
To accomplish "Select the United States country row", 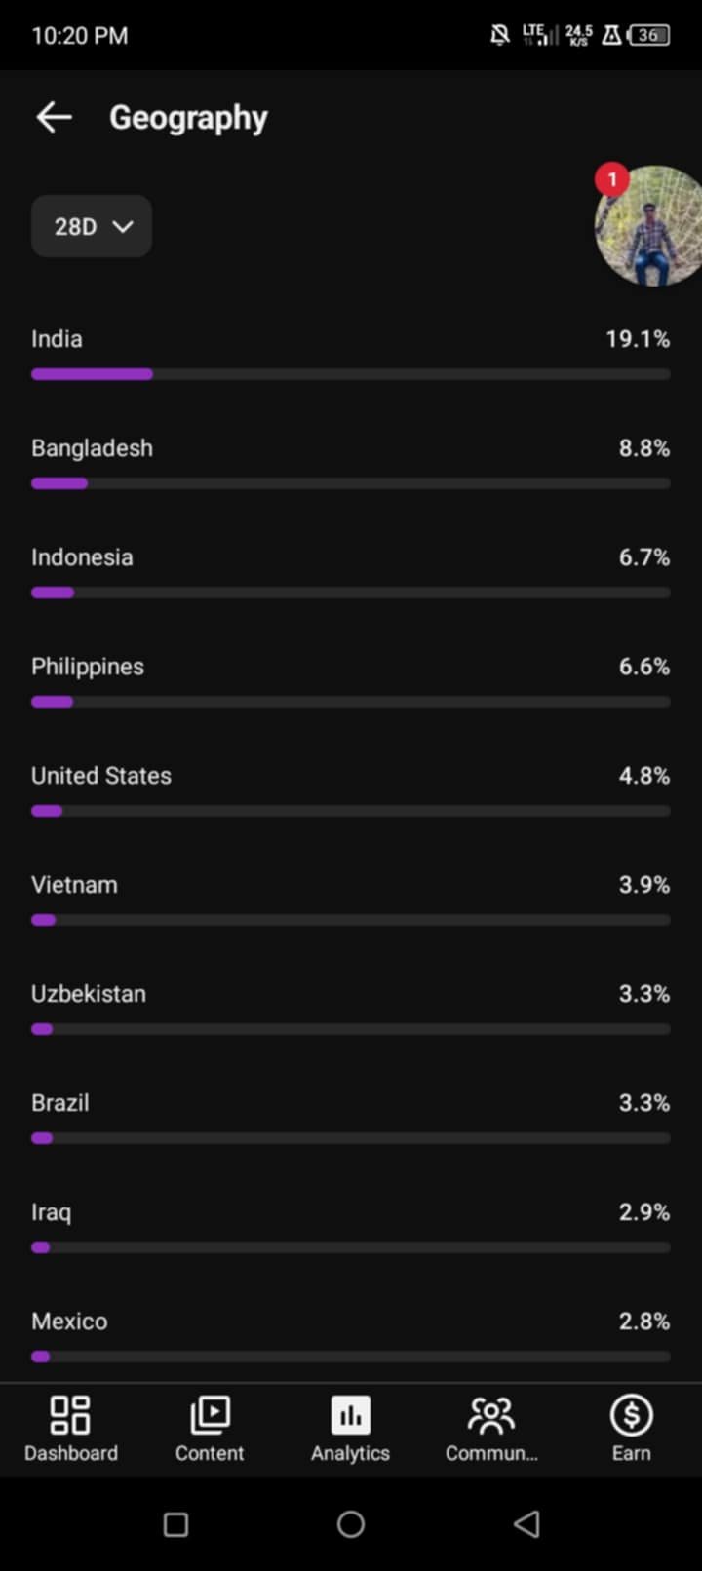I will 351,791.
